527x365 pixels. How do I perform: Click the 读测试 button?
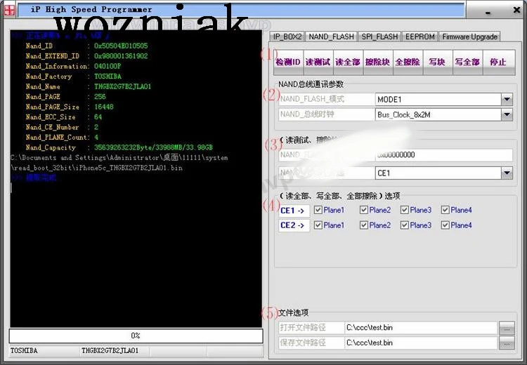318,62
